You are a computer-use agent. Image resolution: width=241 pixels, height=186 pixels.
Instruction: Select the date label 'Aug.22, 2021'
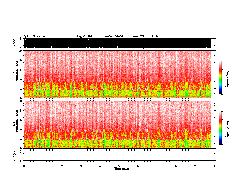(85, 36)
